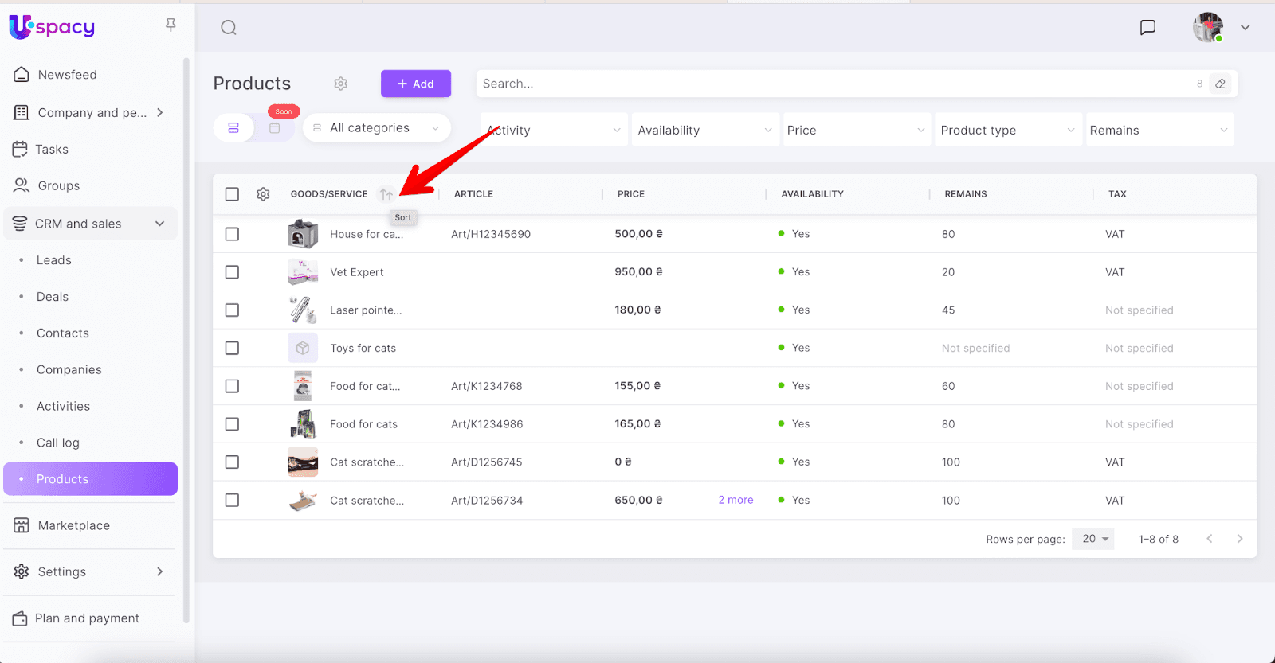Sort by Goods/Service arrow icon

pos(386,194)
